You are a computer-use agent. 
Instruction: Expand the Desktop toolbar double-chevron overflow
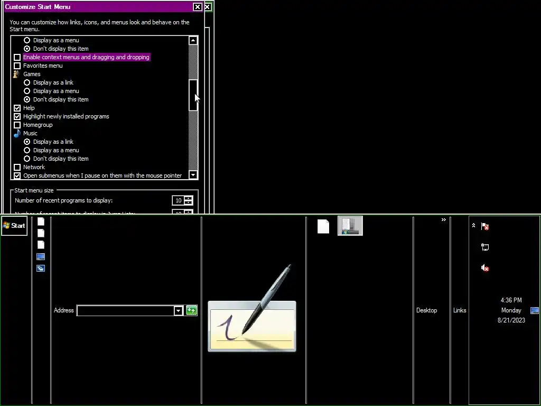pyautogui.click(x=443, y=219)
